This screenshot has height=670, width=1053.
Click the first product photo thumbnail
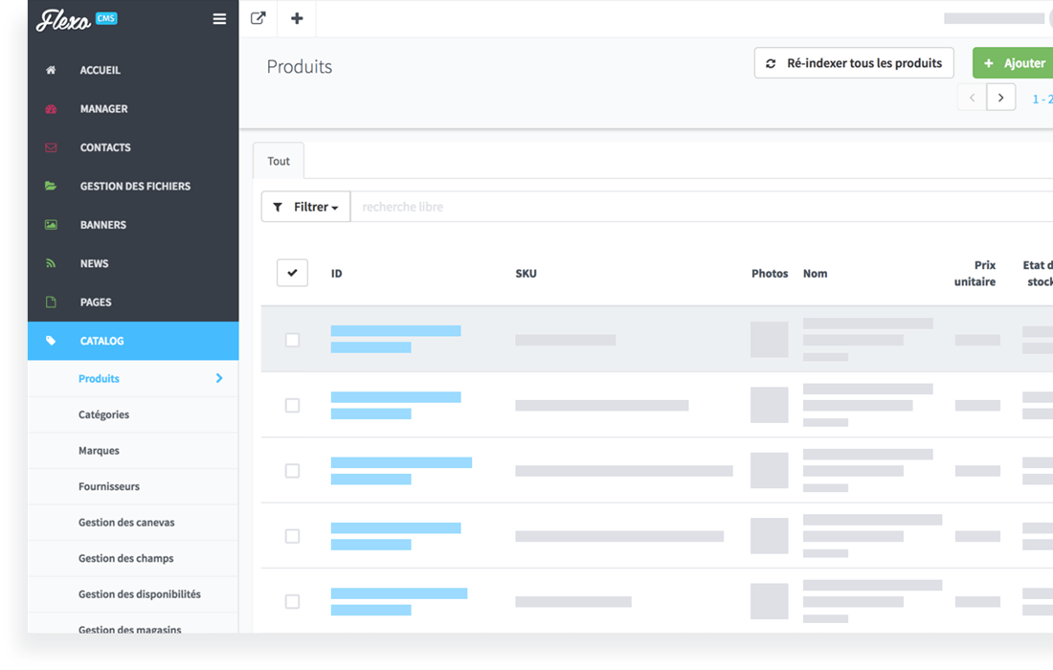coord(769,340)
